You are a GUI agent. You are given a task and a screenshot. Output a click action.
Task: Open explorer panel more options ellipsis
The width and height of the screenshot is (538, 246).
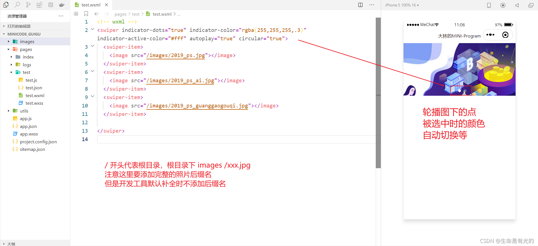[61, 16]
